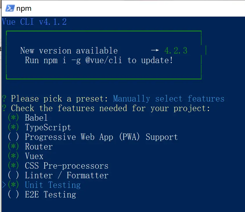Click the E2E Testing label
This screenshot has width=245, height=212.
pos(50,195)
